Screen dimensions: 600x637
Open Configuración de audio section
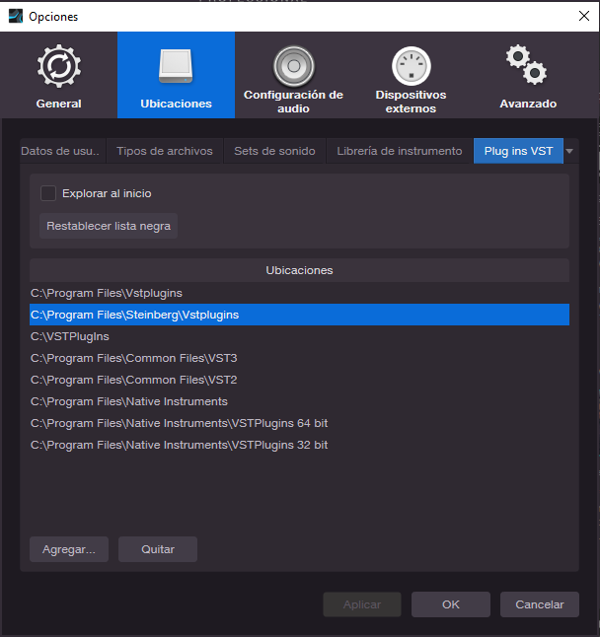click(293, 76)
